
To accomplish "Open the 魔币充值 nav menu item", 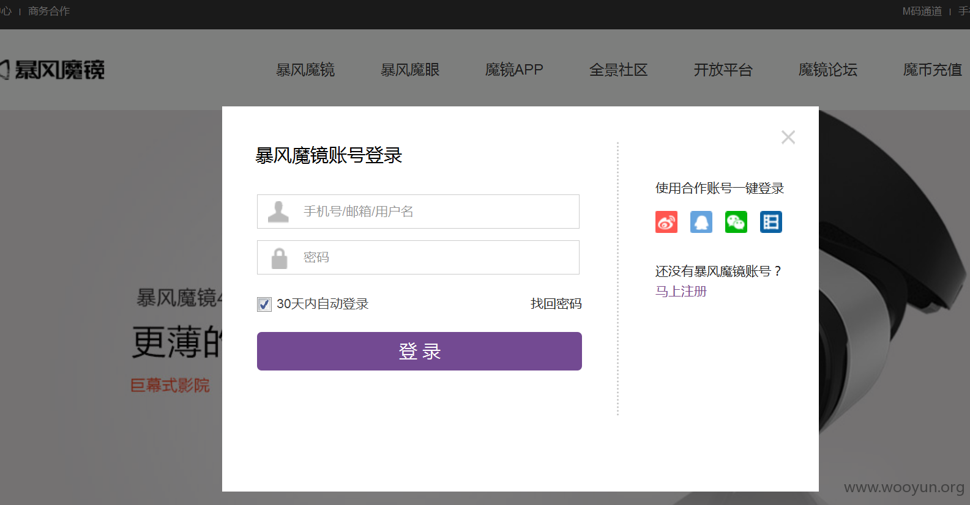I will pos(933,70).
